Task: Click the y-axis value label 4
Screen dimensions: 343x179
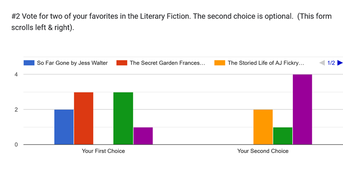Action: (x=16, y=74)
